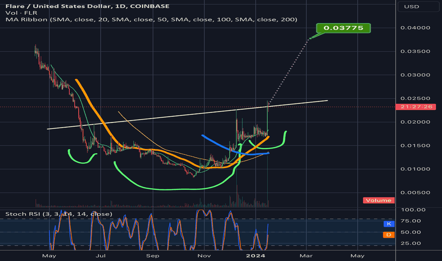
Task: Click the 0.01000 price axis value
Action: pos(415,169)
